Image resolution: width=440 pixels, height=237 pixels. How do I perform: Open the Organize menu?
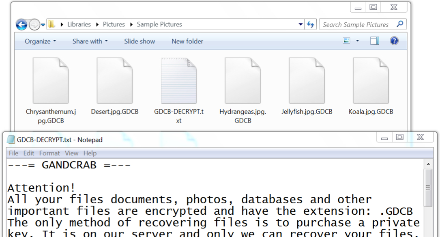(x=41, y=41)
